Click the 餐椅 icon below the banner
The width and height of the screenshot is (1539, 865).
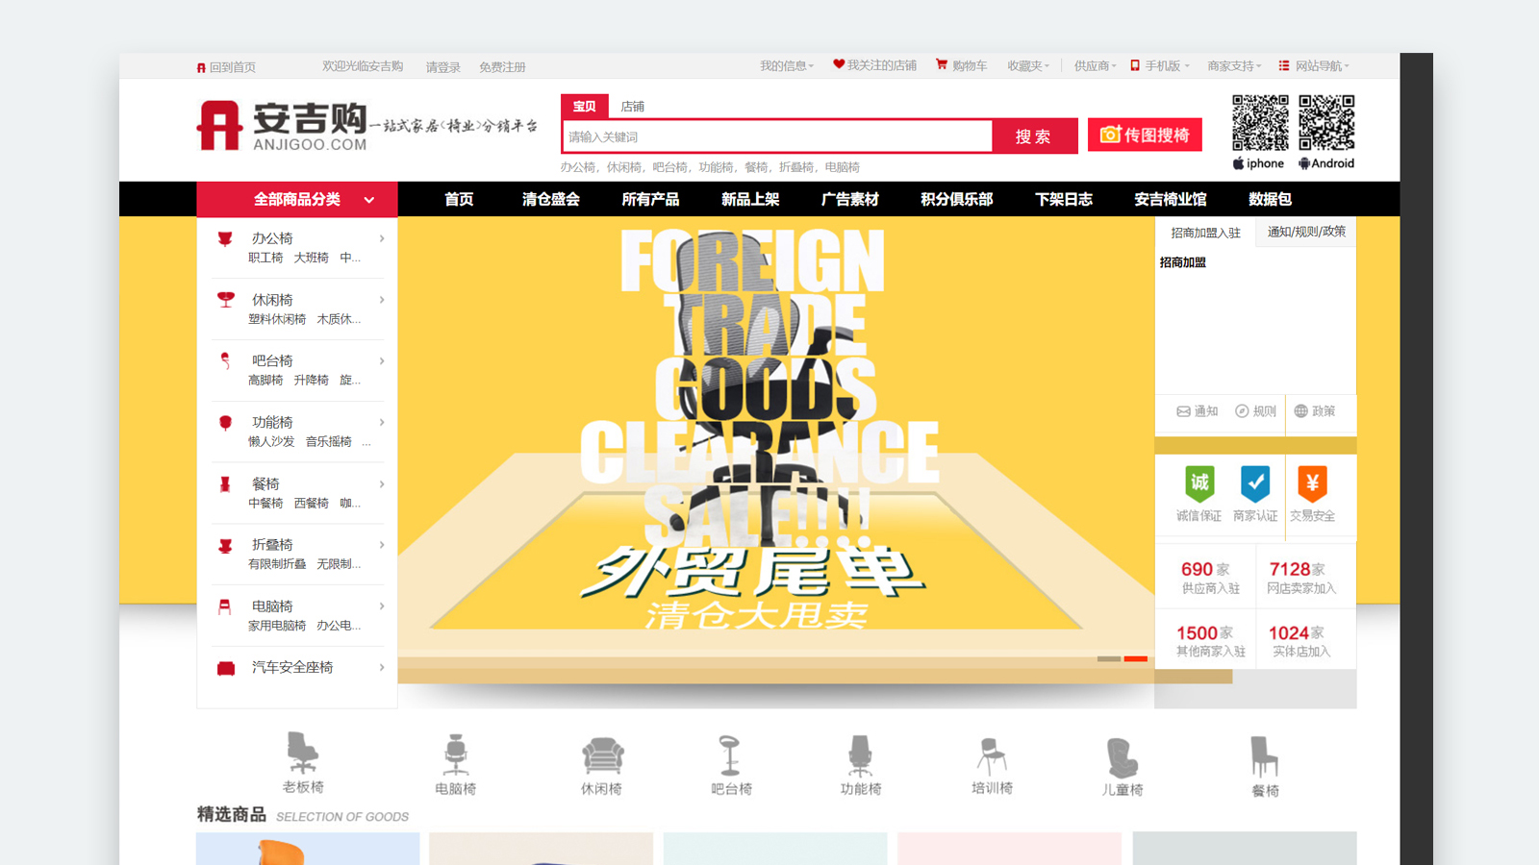pos(1264,757)
